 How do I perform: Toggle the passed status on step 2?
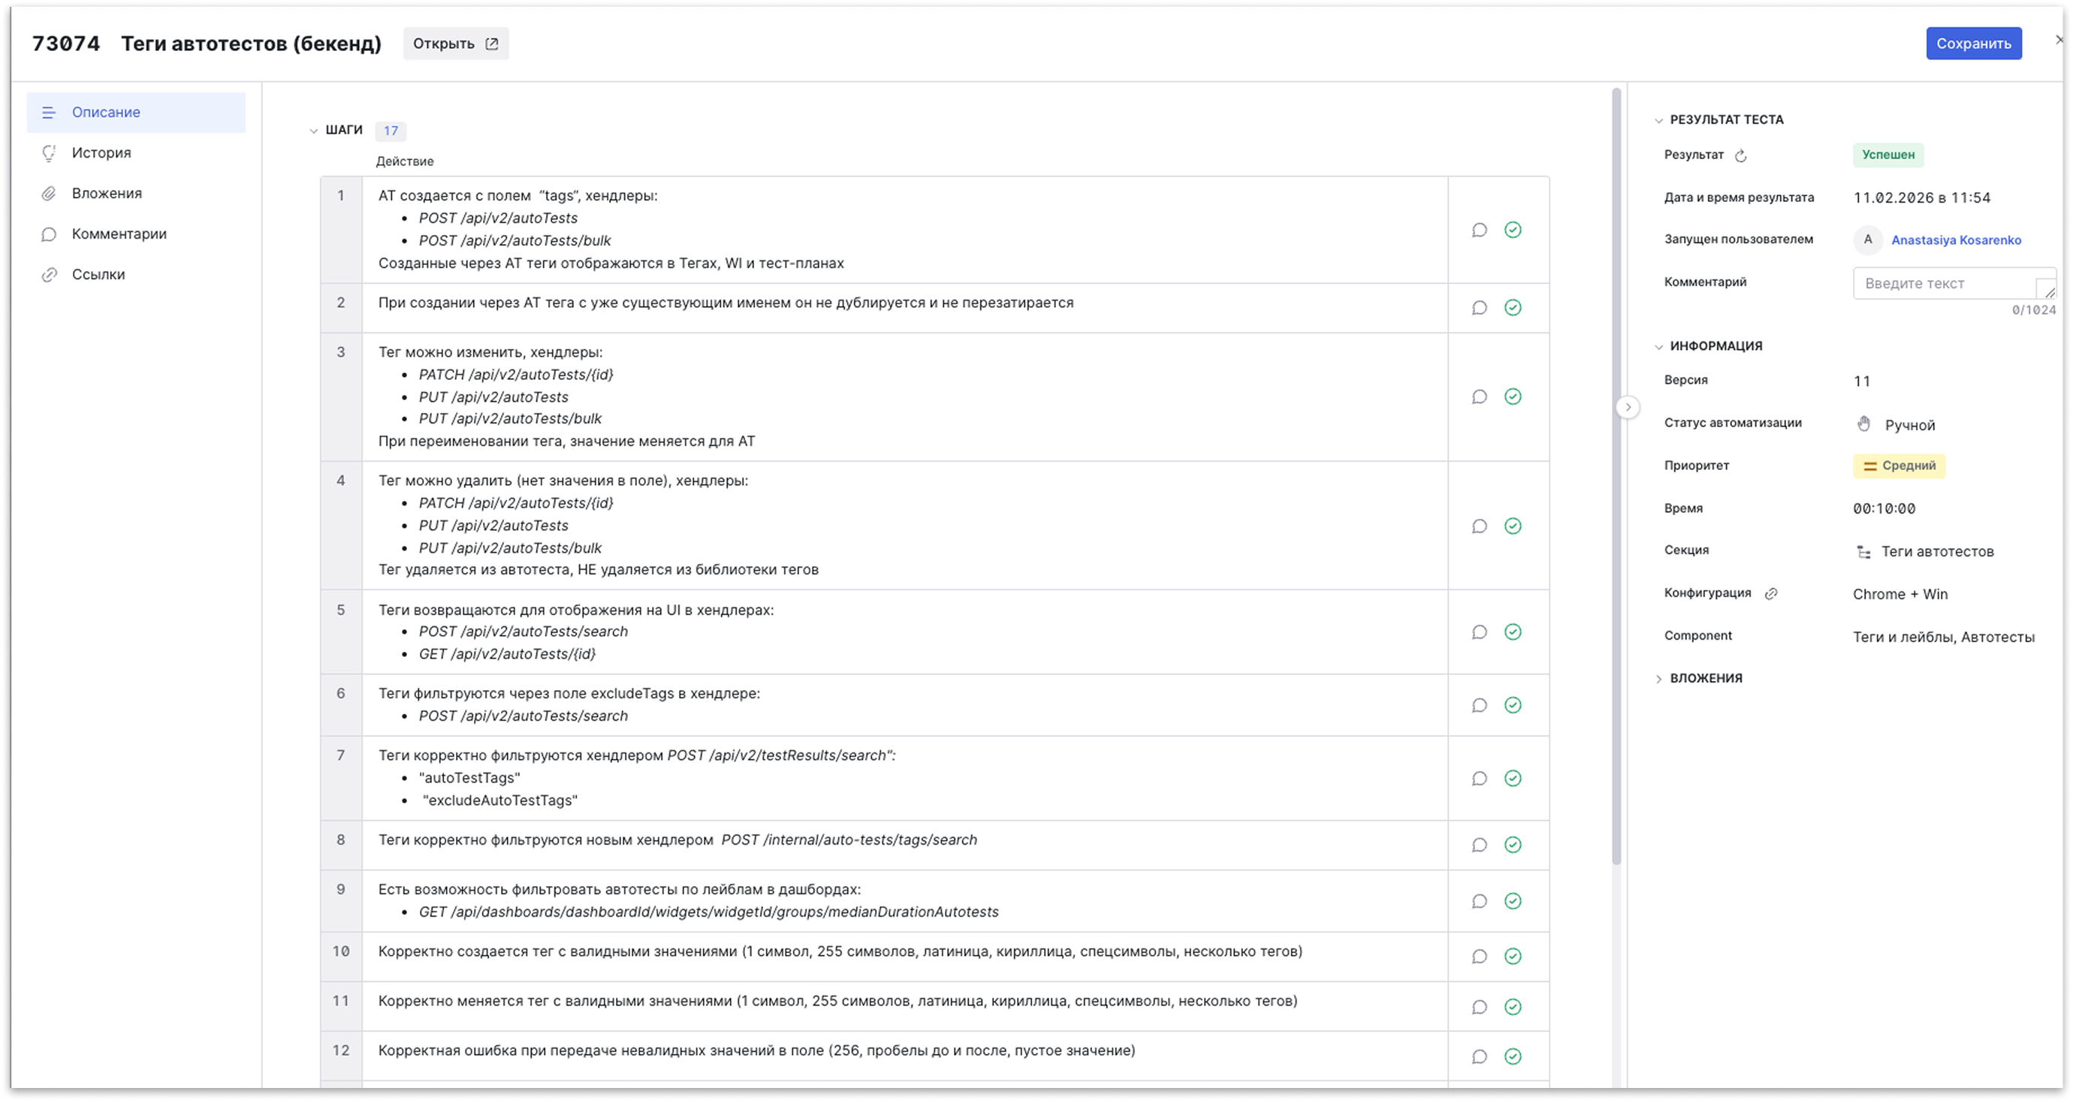(x=1513, y=308)
